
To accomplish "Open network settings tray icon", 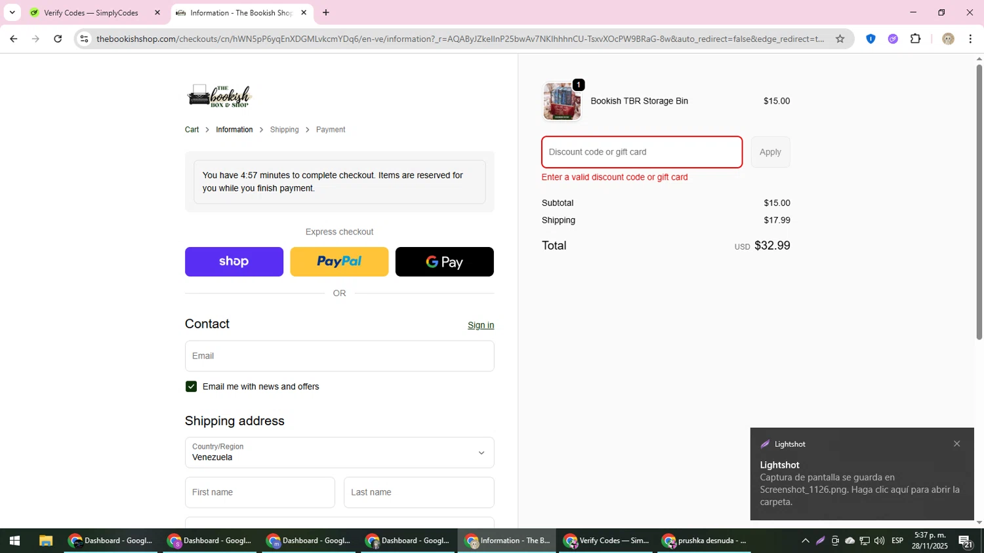I will click(865, 541).
